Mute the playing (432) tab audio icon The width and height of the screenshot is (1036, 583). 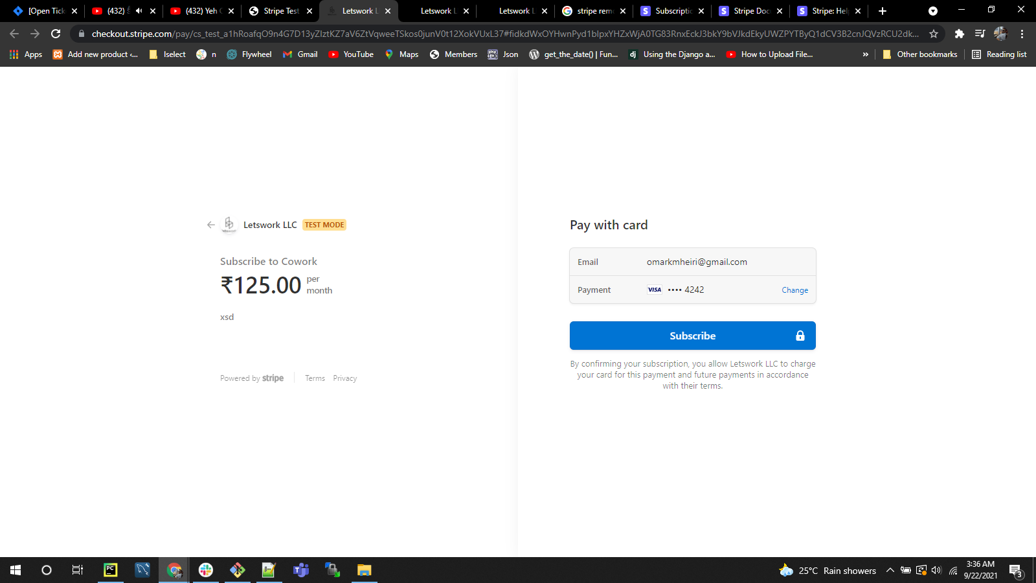[x=139, y=11]
